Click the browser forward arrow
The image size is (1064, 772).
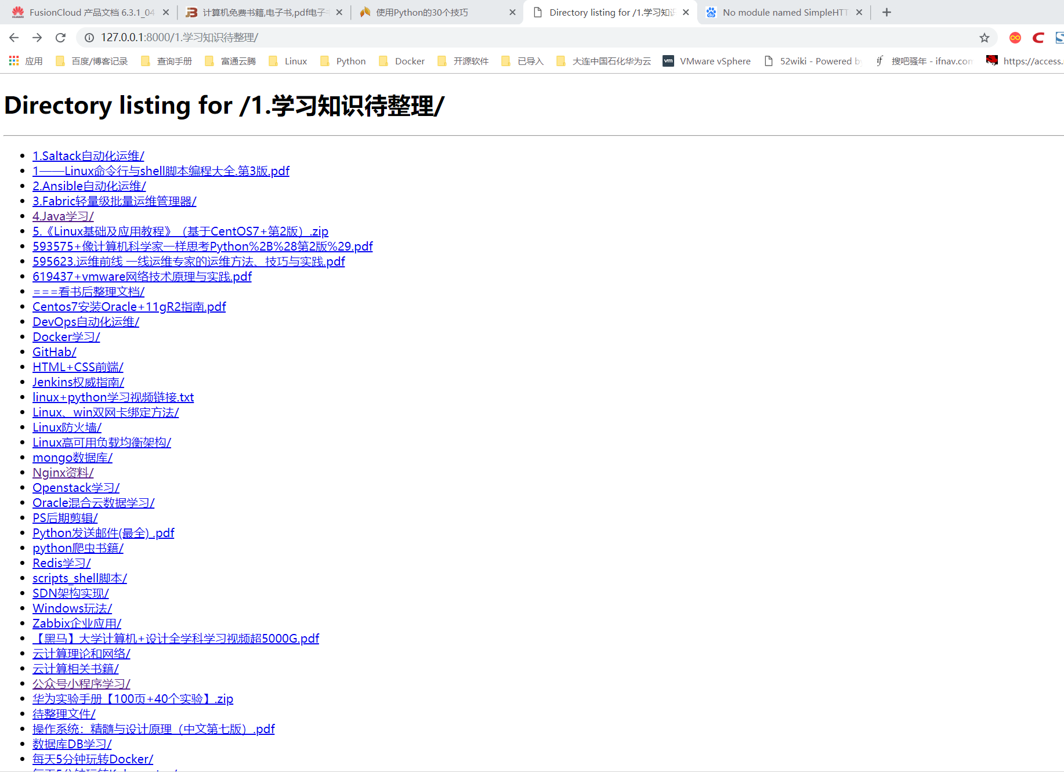[x=37, y=38]
